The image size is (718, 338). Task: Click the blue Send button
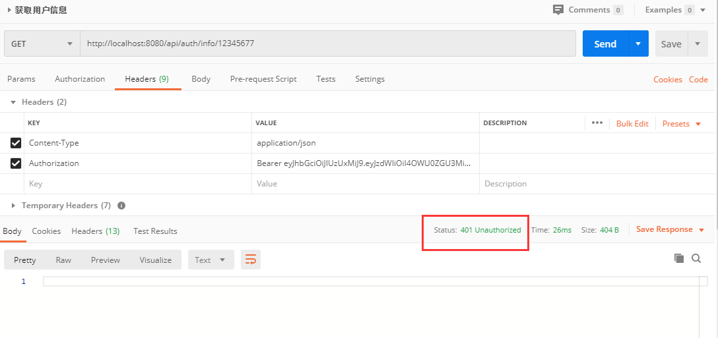click(x=605, y=44)
